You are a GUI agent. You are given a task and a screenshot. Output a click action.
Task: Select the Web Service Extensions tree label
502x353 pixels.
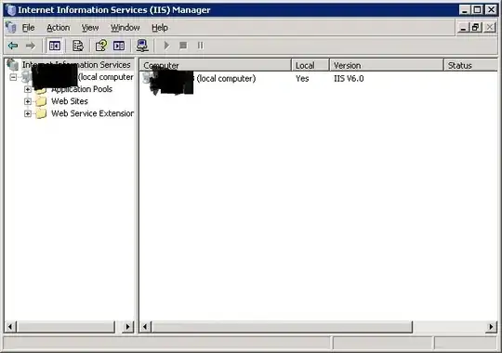[93, 113]
